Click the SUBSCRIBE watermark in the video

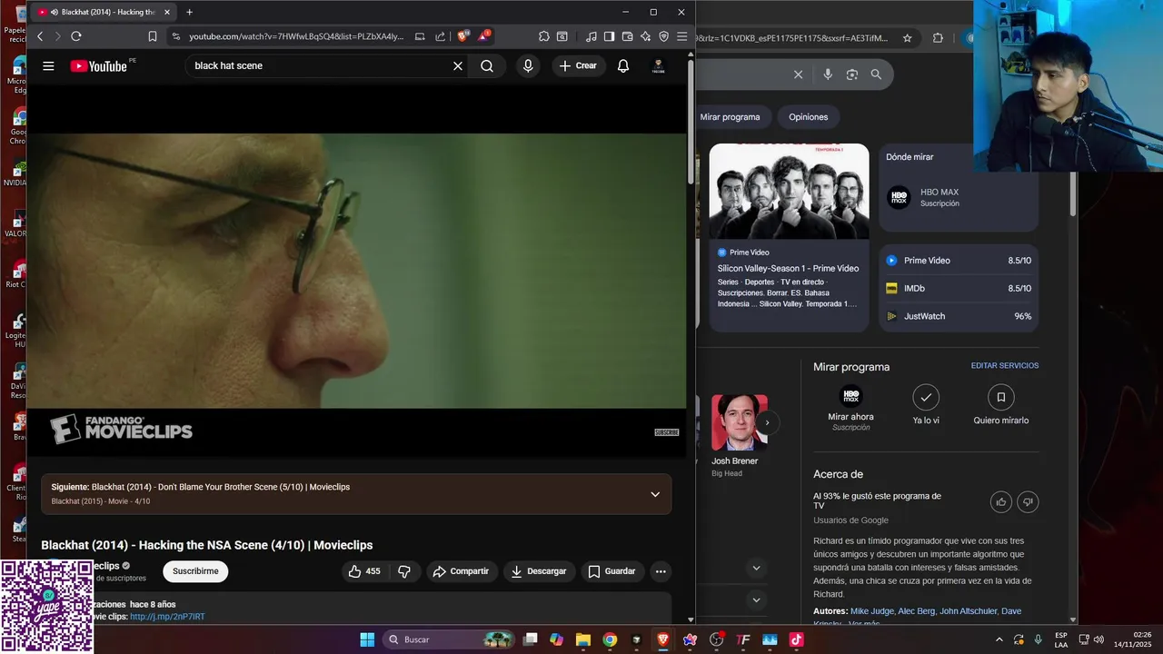click(667, 432)
